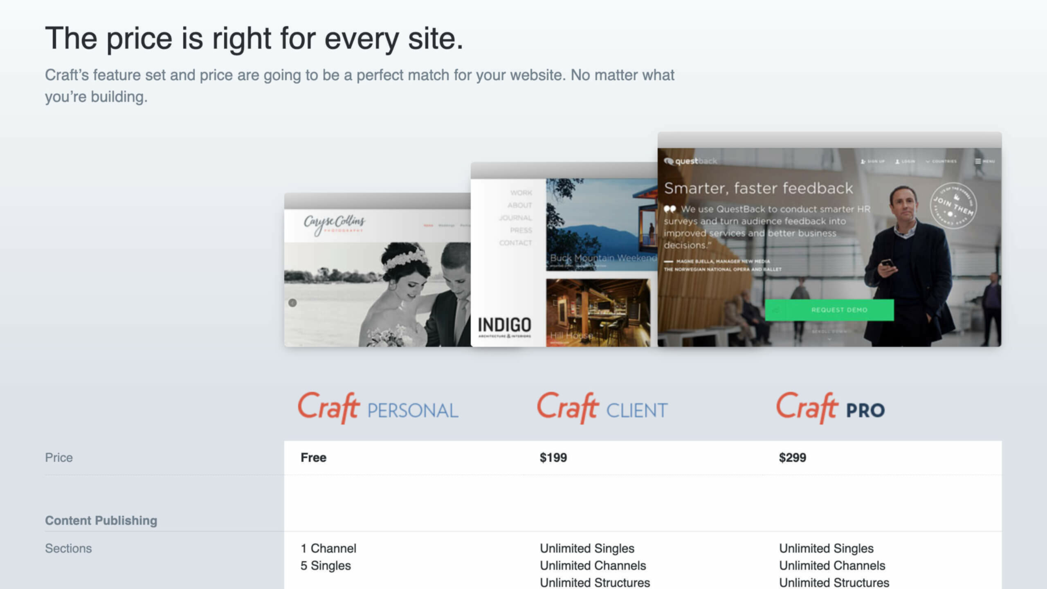Click the Journal menu item in Indigo screenshot
1047x589 pixels.
515,218
